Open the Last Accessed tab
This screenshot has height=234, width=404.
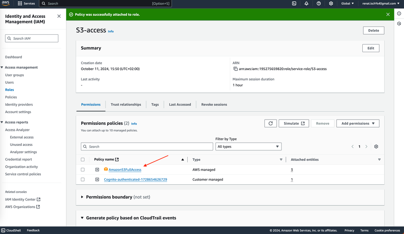pyautogui.click(x=180, y=105)
